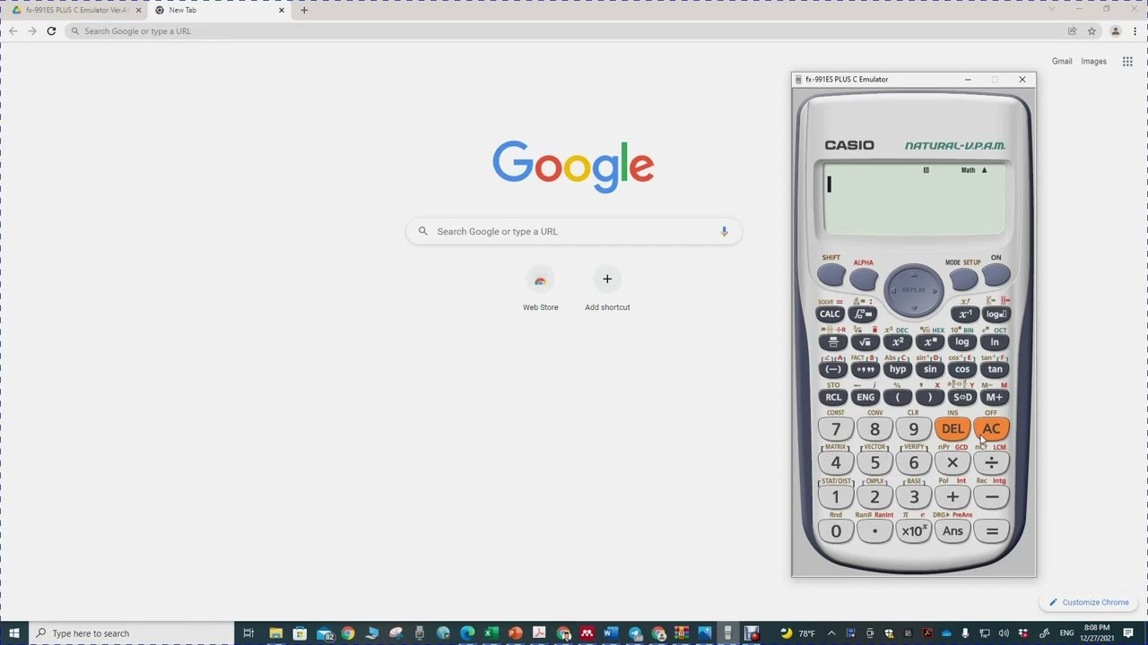
Task: Click the number 9 key
Action: [913, 429]
